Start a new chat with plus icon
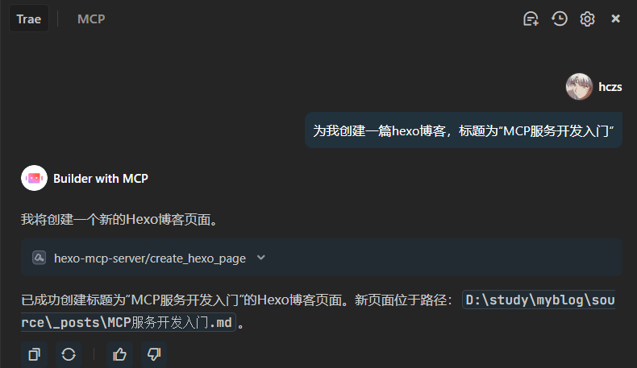The width and height of the screenshot is (637, 368). coord(531,19)
